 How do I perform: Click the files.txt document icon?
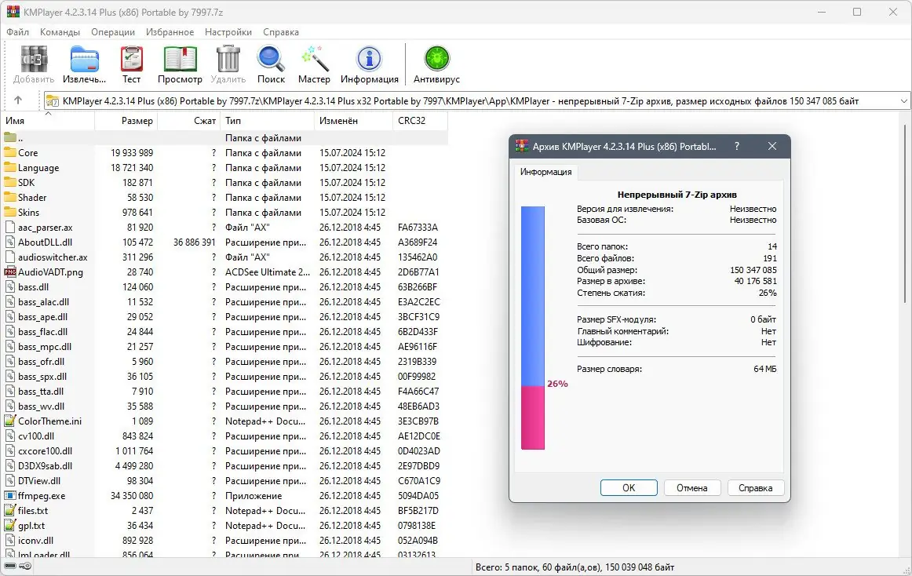[x=10, y=511]
